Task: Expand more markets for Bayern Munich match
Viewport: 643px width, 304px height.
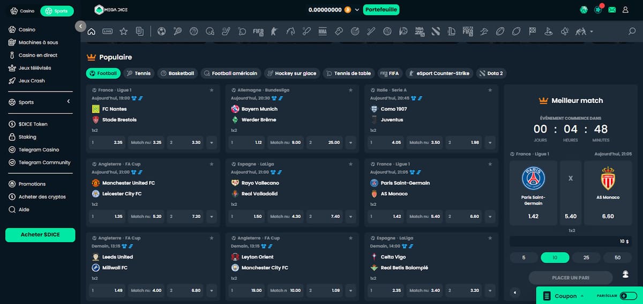Action: click(x=351, y=143)
